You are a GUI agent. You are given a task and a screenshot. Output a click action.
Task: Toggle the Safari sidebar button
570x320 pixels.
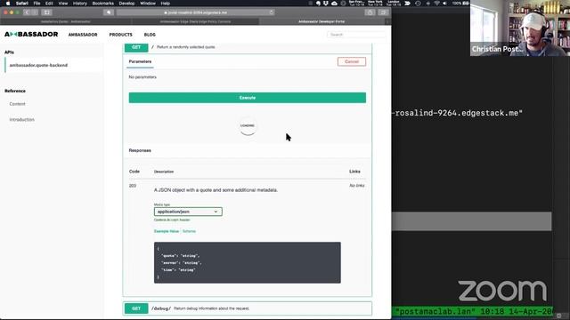[47, 12]
